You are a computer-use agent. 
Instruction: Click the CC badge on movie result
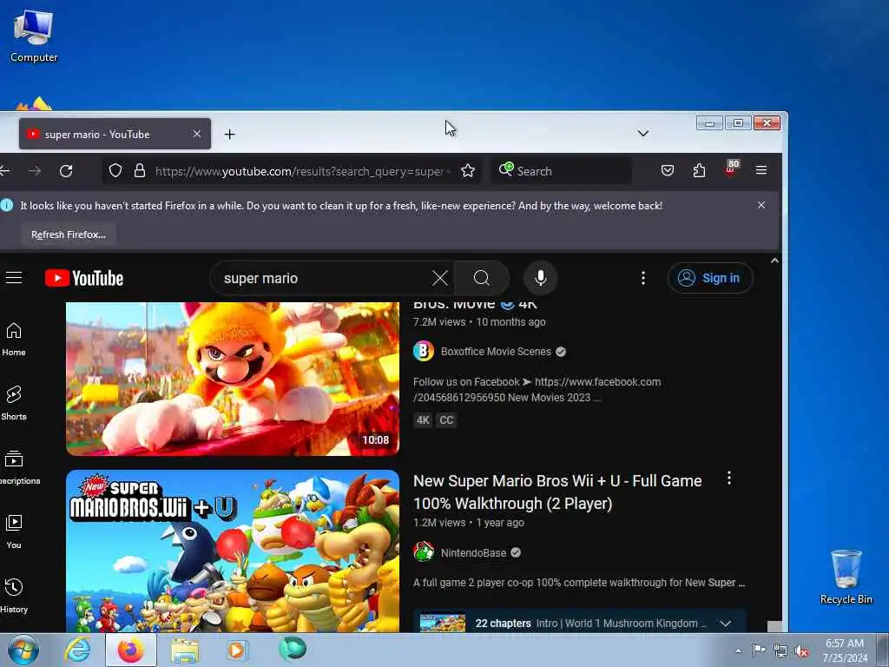[446, 419]
